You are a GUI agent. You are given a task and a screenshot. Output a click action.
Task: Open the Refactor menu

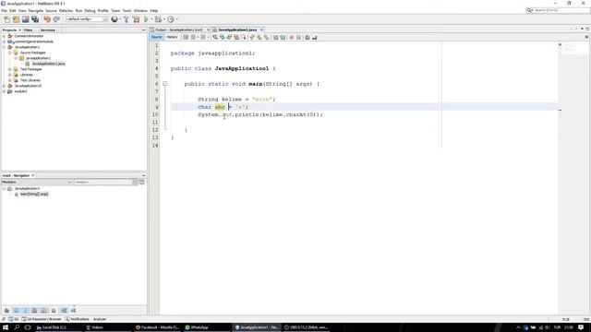66,10
